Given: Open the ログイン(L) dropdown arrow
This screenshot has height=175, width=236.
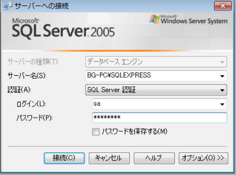Looking at the screenshot, I should [x=222, y=104].
